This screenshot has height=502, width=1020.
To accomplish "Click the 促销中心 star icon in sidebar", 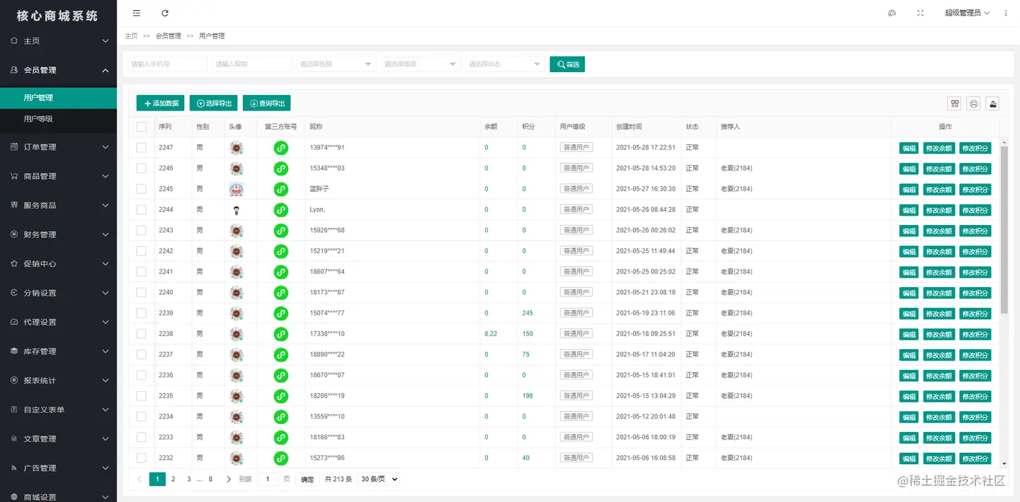I will click(x=14, y=263).
